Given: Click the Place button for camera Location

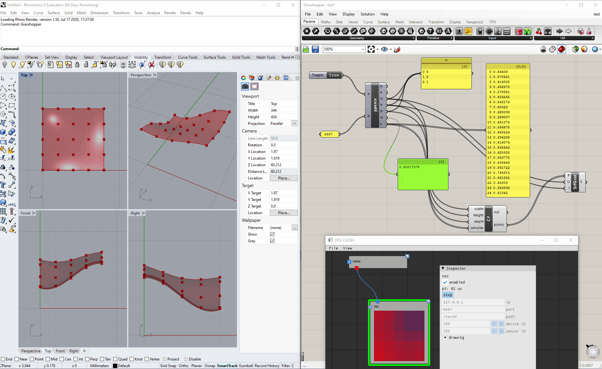Looking at the screenshot, I should coord(283,178).
